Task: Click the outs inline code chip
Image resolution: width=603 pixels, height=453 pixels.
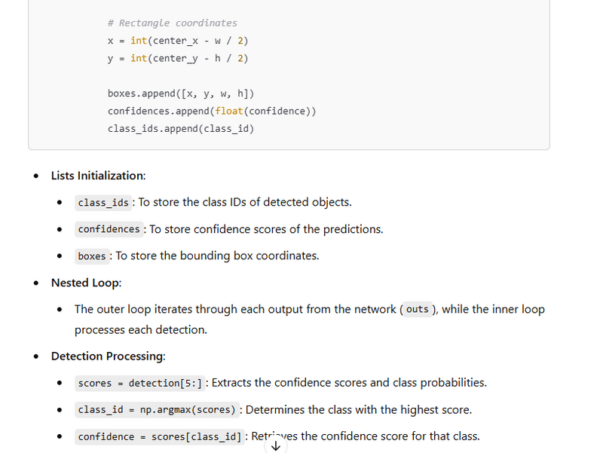Action: click(417, 310)
